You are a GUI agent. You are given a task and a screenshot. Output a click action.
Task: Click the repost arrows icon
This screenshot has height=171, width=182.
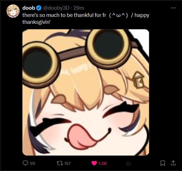point(60,163)
